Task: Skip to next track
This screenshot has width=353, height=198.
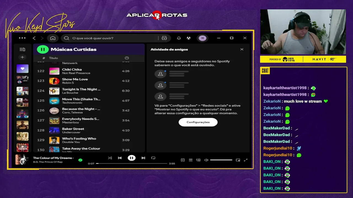Action: tap(143, 158)
